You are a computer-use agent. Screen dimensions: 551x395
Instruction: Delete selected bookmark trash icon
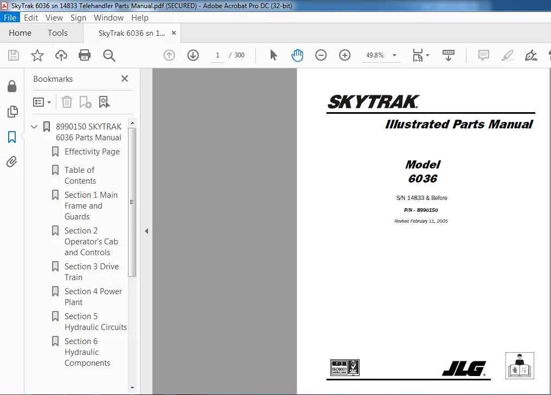[67, 102]
